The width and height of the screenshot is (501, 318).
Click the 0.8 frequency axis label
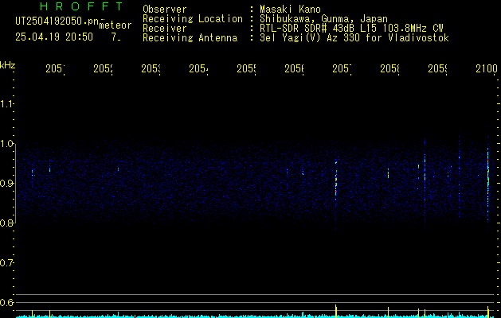coord(6,223)
